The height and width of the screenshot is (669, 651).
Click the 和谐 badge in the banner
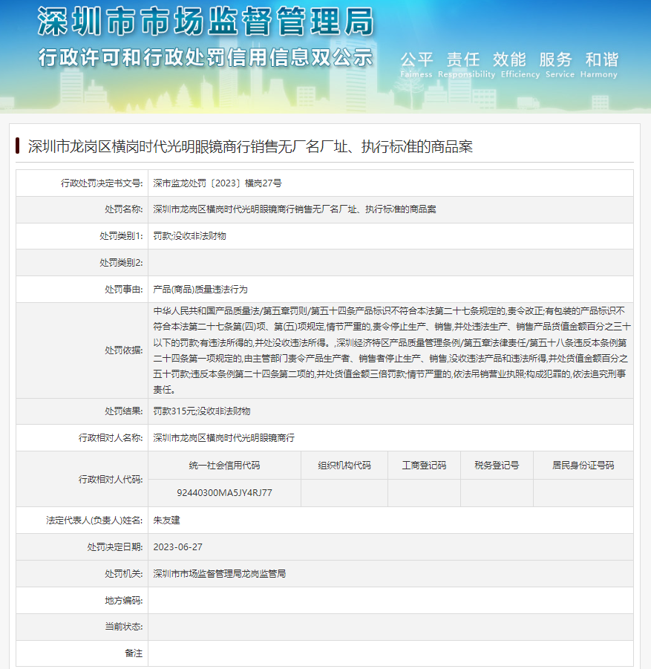601,60
